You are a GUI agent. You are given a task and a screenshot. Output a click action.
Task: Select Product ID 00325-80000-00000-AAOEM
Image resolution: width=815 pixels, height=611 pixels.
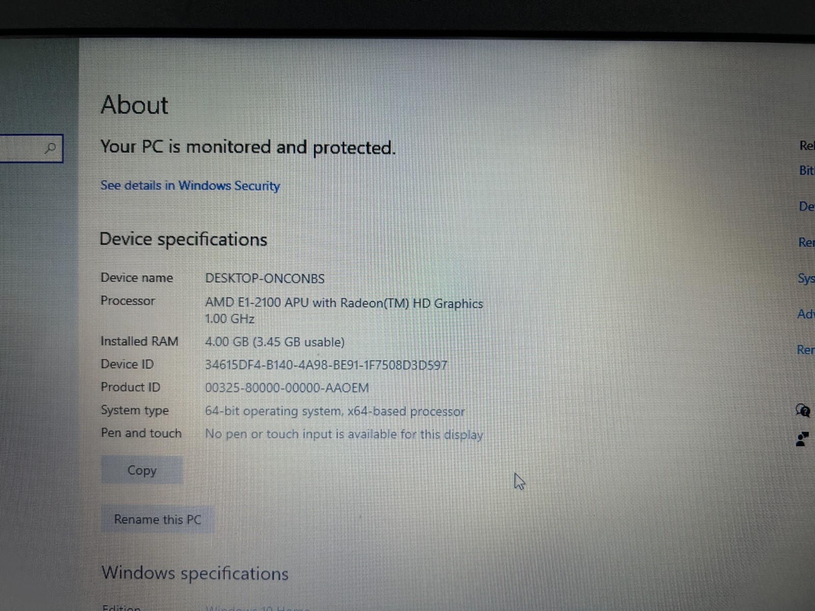pyautogui.click(x=287, y=388)
